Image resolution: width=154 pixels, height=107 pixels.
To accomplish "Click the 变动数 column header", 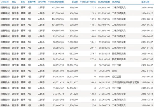I will coord(75,2).
